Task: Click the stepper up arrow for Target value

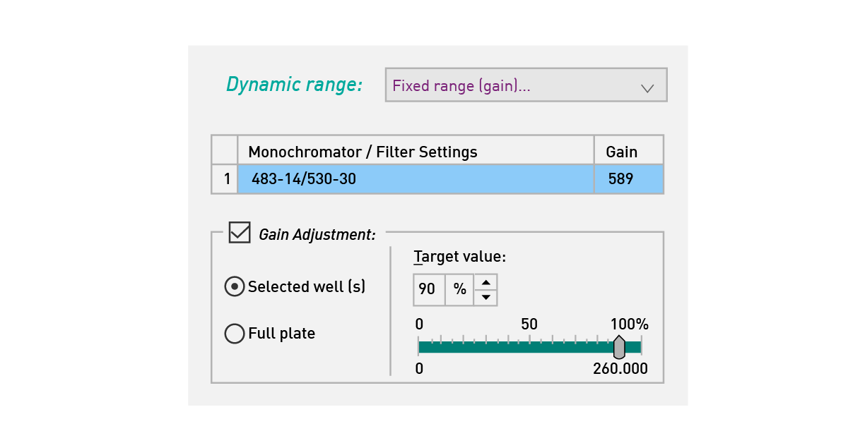Action: pos(485,283)
